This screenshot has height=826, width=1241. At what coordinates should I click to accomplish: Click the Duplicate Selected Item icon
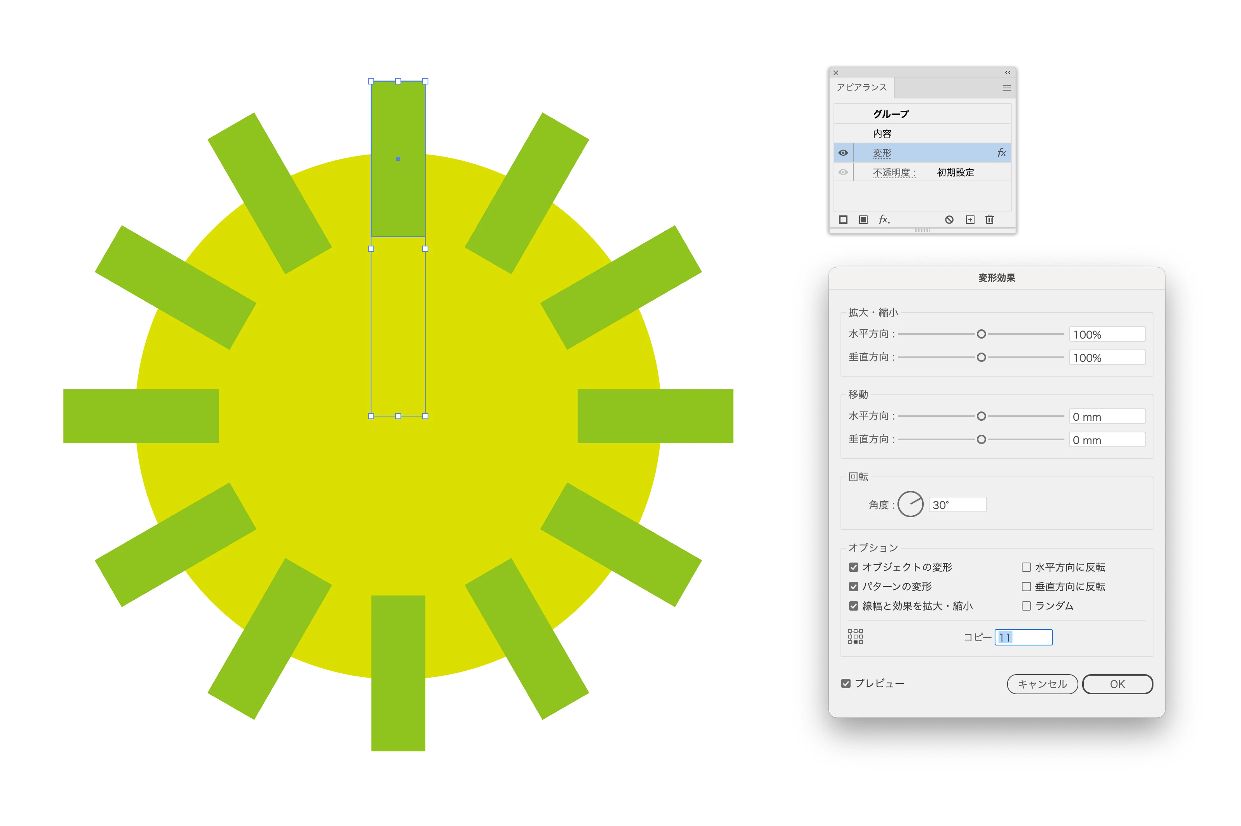[970, 220]
